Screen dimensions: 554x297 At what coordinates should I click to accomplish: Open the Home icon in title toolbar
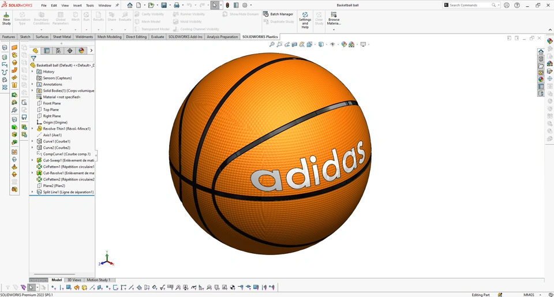tap(130, 5)
